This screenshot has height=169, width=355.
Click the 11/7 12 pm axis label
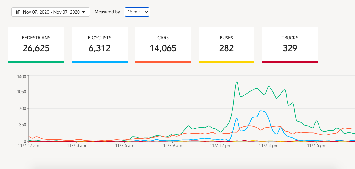click(x=221, y=146)
